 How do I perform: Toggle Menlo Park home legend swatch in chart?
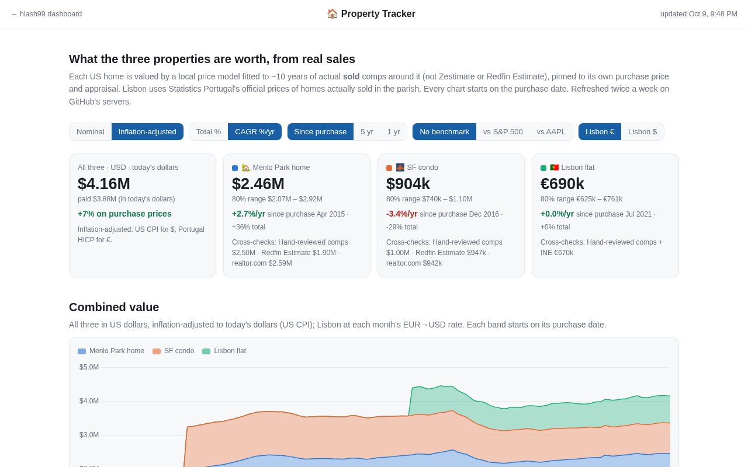click(82, 351)
